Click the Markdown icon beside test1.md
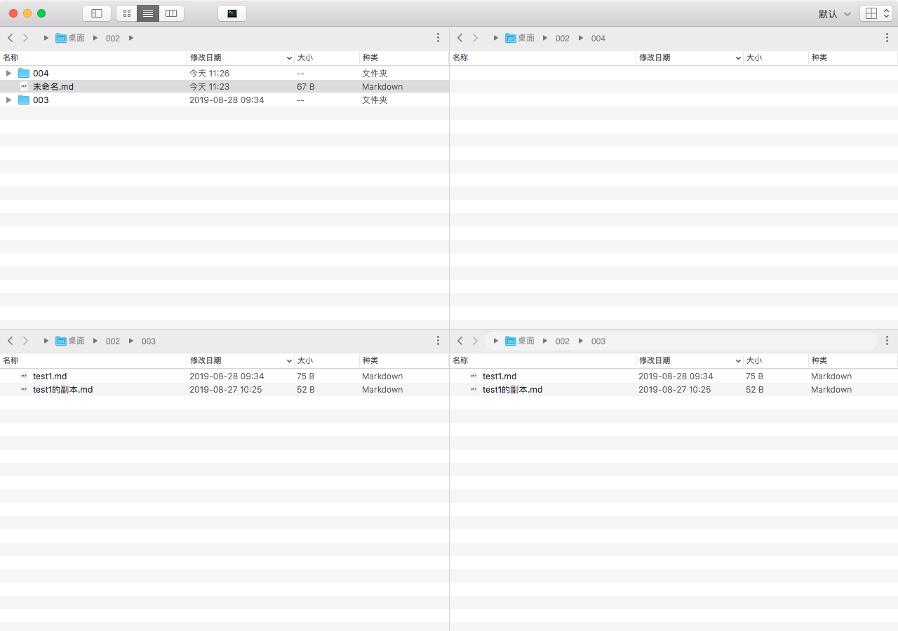This screenshot has width=898, height=631. (23, 376)
